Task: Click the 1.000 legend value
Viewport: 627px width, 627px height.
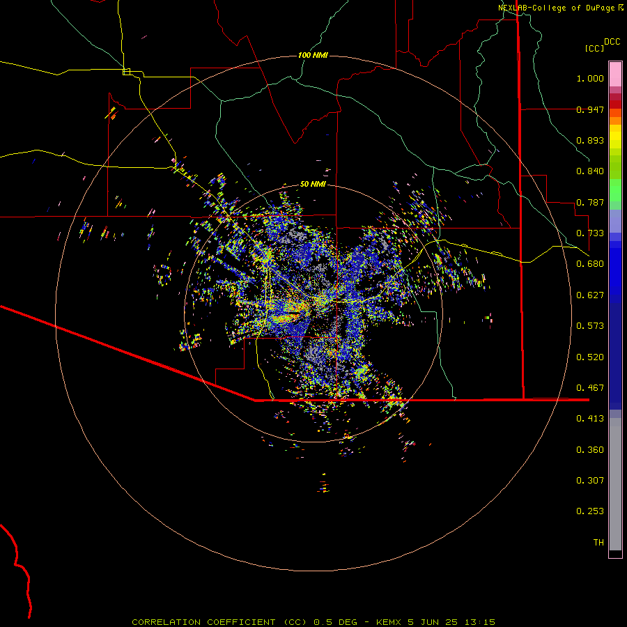Action: tap(590, 78)
